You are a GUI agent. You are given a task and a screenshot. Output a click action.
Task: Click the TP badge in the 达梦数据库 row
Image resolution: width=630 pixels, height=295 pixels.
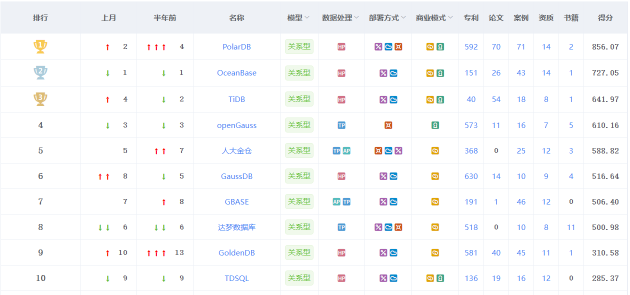pos(341,227)
